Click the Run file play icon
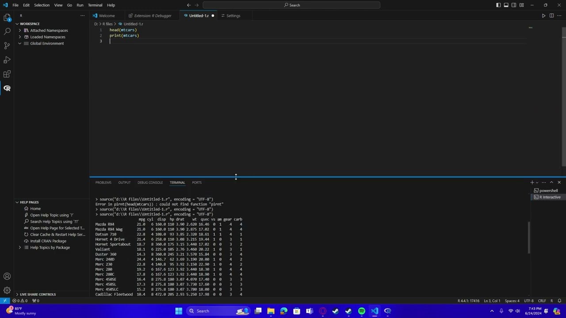The image size is (566, 318). pos(543,16)
